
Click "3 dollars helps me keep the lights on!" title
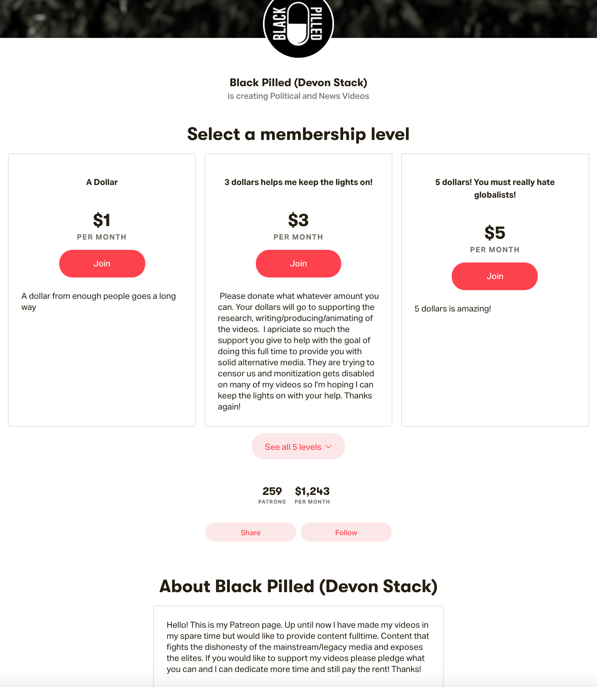point(298,182)
